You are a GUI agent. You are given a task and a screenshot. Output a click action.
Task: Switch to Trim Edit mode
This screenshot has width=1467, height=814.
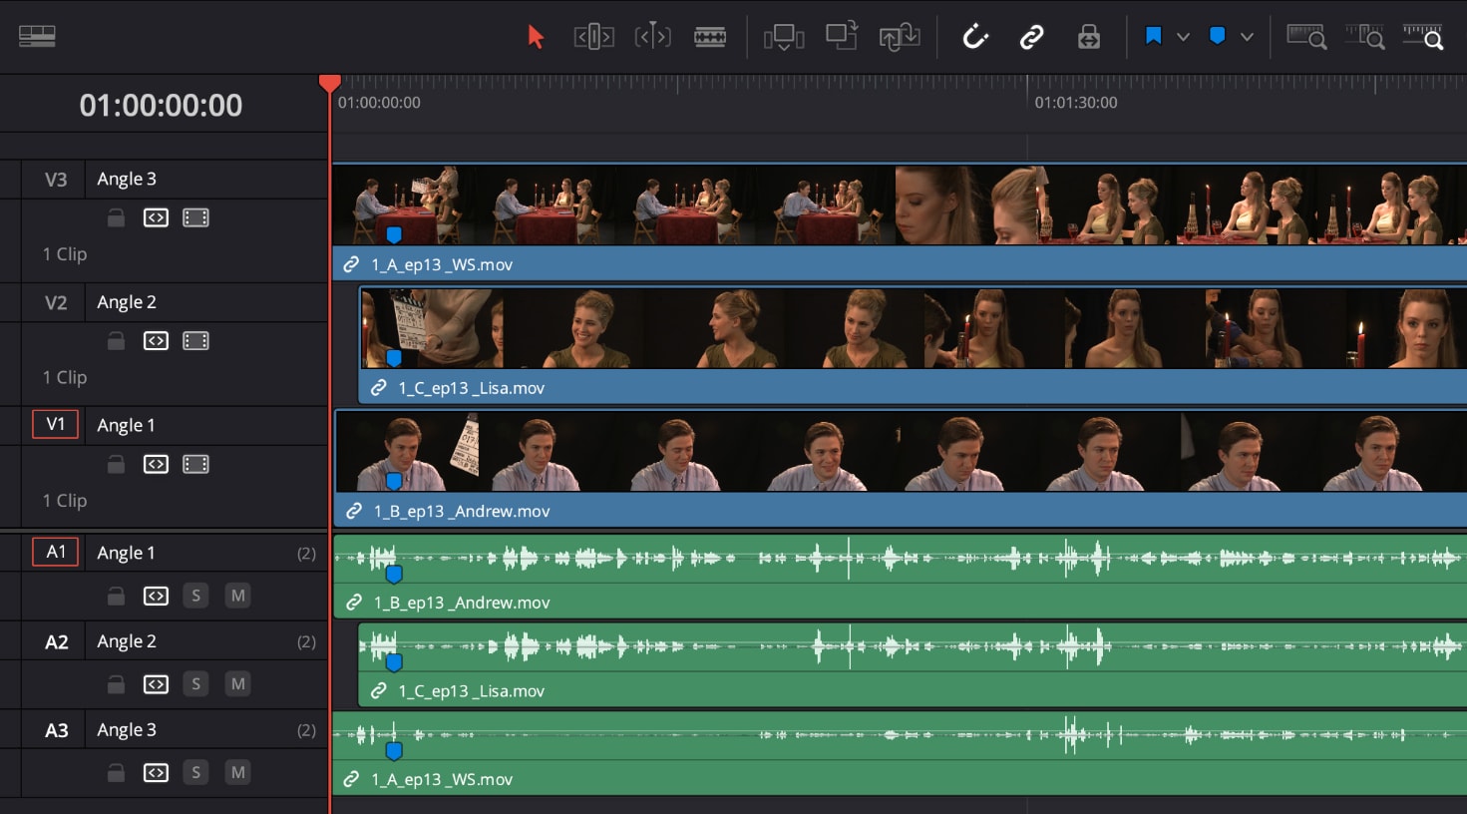[593, 36]
